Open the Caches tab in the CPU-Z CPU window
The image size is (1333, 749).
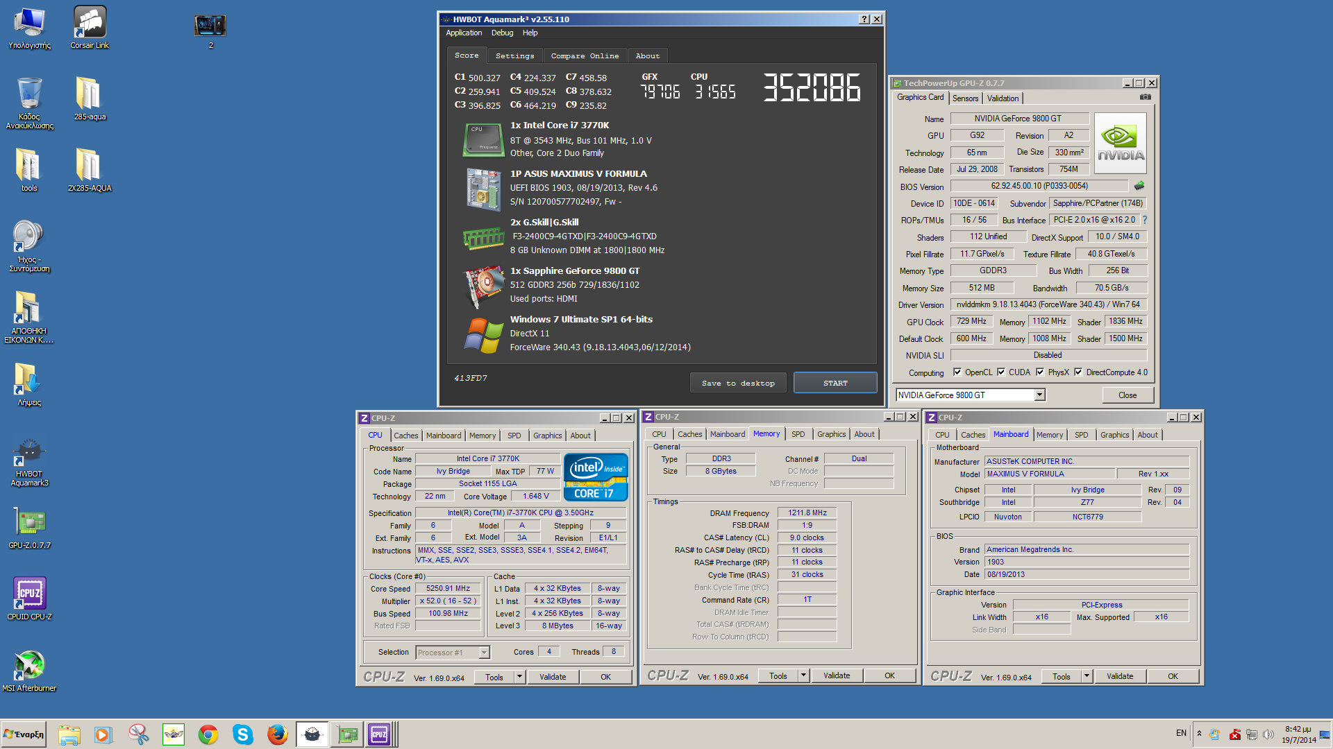tap(405, 436)
